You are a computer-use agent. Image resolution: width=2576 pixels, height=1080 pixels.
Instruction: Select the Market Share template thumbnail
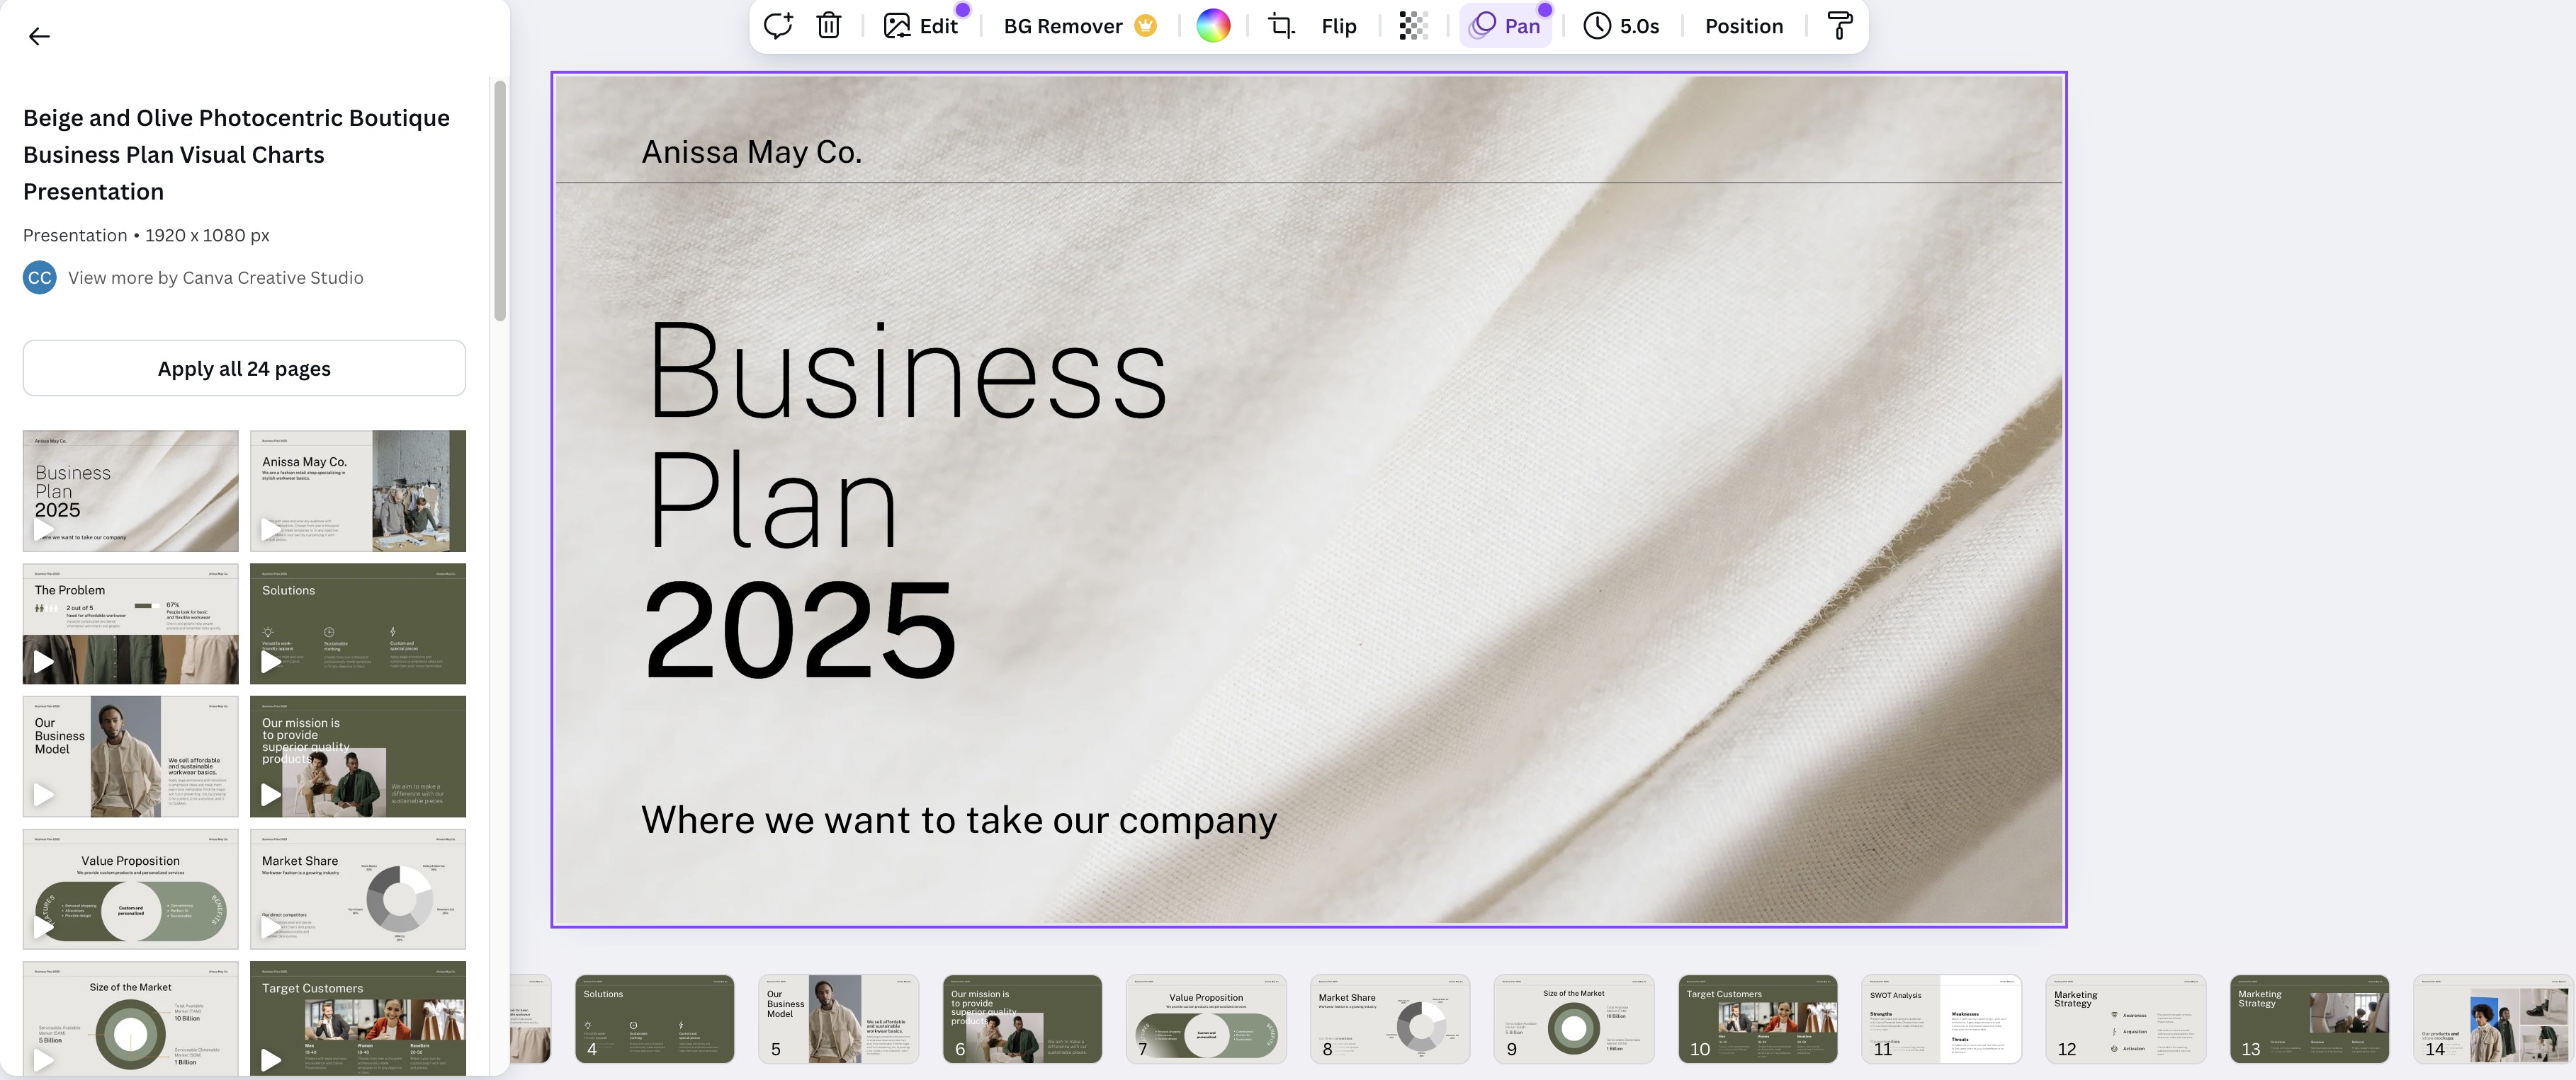click(358, 889)
